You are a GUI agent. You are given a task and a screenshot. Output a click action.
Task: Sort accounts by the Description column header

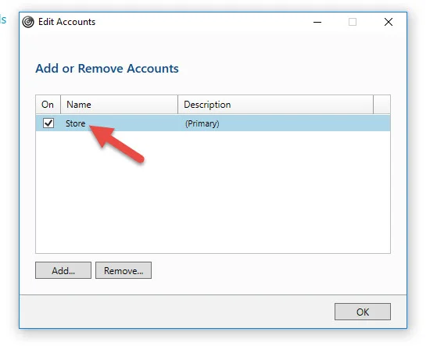(275, 105)
